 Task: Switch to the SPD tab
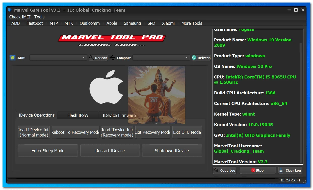[x=151, y=23]
